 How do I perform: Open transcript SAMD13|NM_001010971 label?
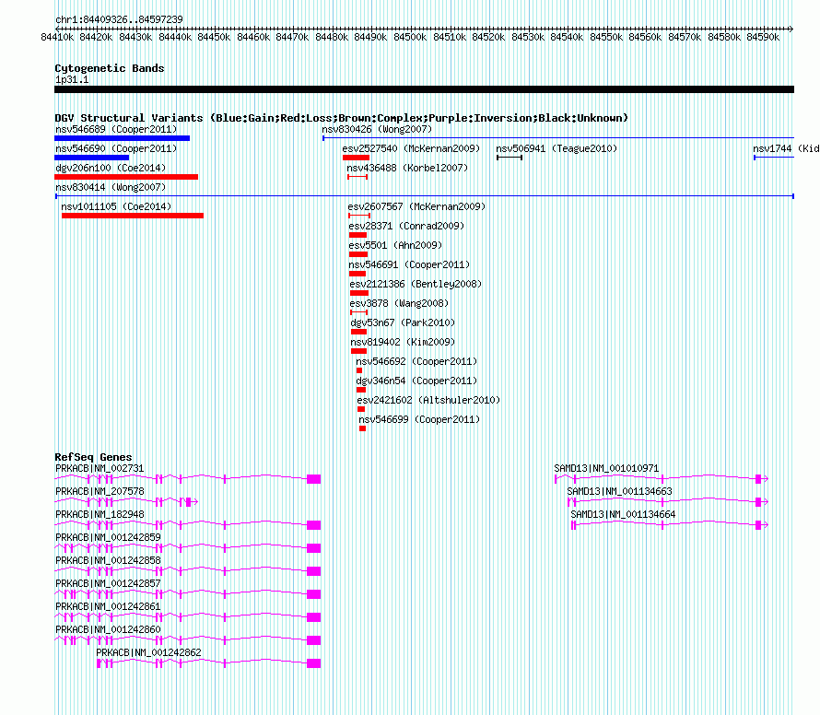coord(606,468)
